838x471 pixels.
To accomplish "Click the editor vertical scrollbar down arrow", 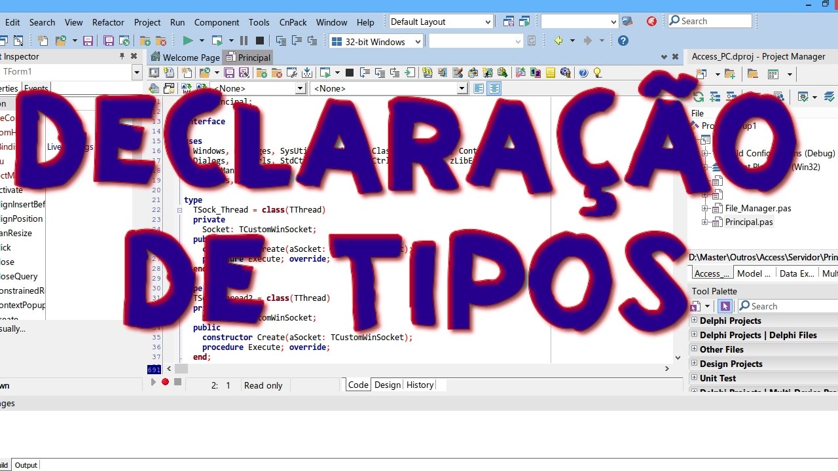I will coord(678,358).
